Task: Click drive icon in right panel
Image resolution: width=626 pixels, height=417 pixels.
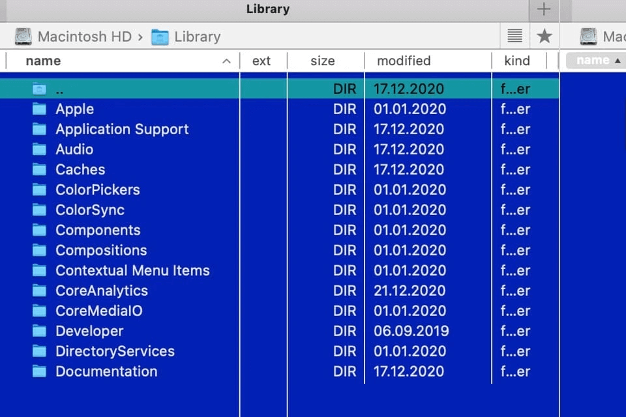Action: click(x=588, y=36)
